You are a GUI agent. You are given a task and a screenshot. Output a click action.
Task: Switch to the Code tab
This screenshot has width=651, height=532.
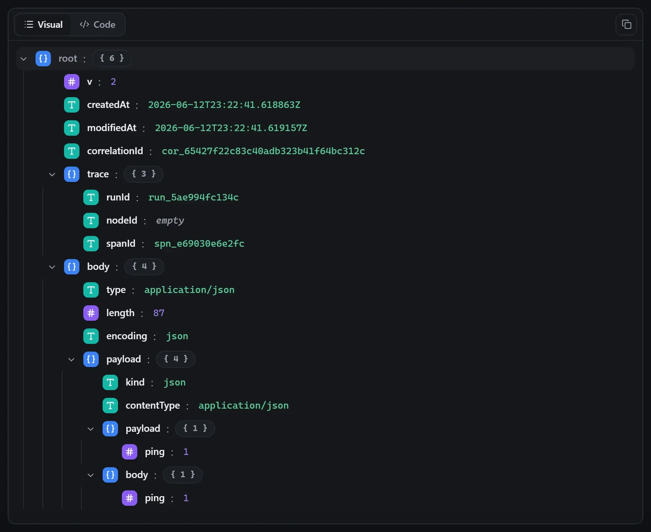[98, 25]
